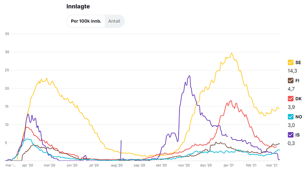Click the 30 y-axis gridline label
Image resolution: width=305 pixels, height=176 pixels.
coord(7,52)
